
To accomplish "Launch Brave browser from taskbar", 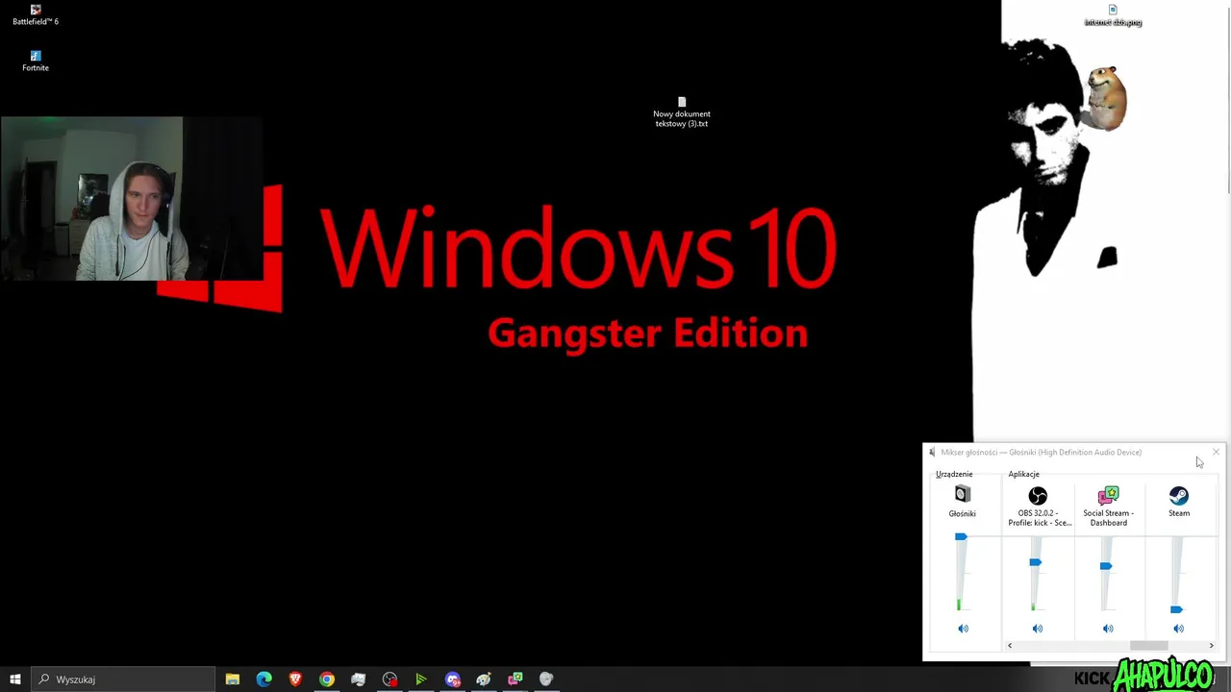I will pyautogui.click(x=295, y=680).
